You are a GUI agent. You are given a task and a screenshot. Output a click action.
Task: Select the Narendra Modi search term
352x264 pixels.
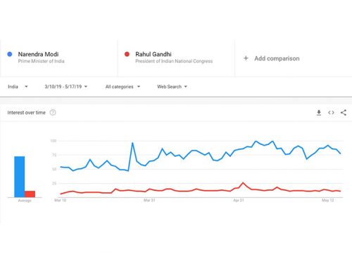pos(38,54)
